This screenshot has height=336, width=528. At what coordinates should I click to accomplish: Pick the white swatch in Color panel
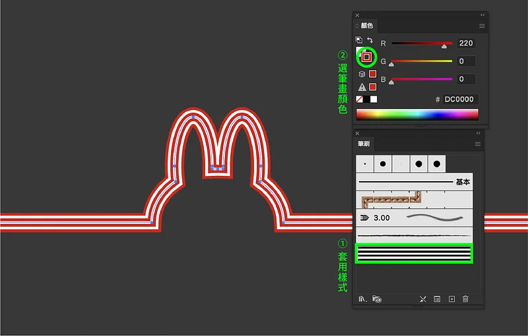(374, 99)
